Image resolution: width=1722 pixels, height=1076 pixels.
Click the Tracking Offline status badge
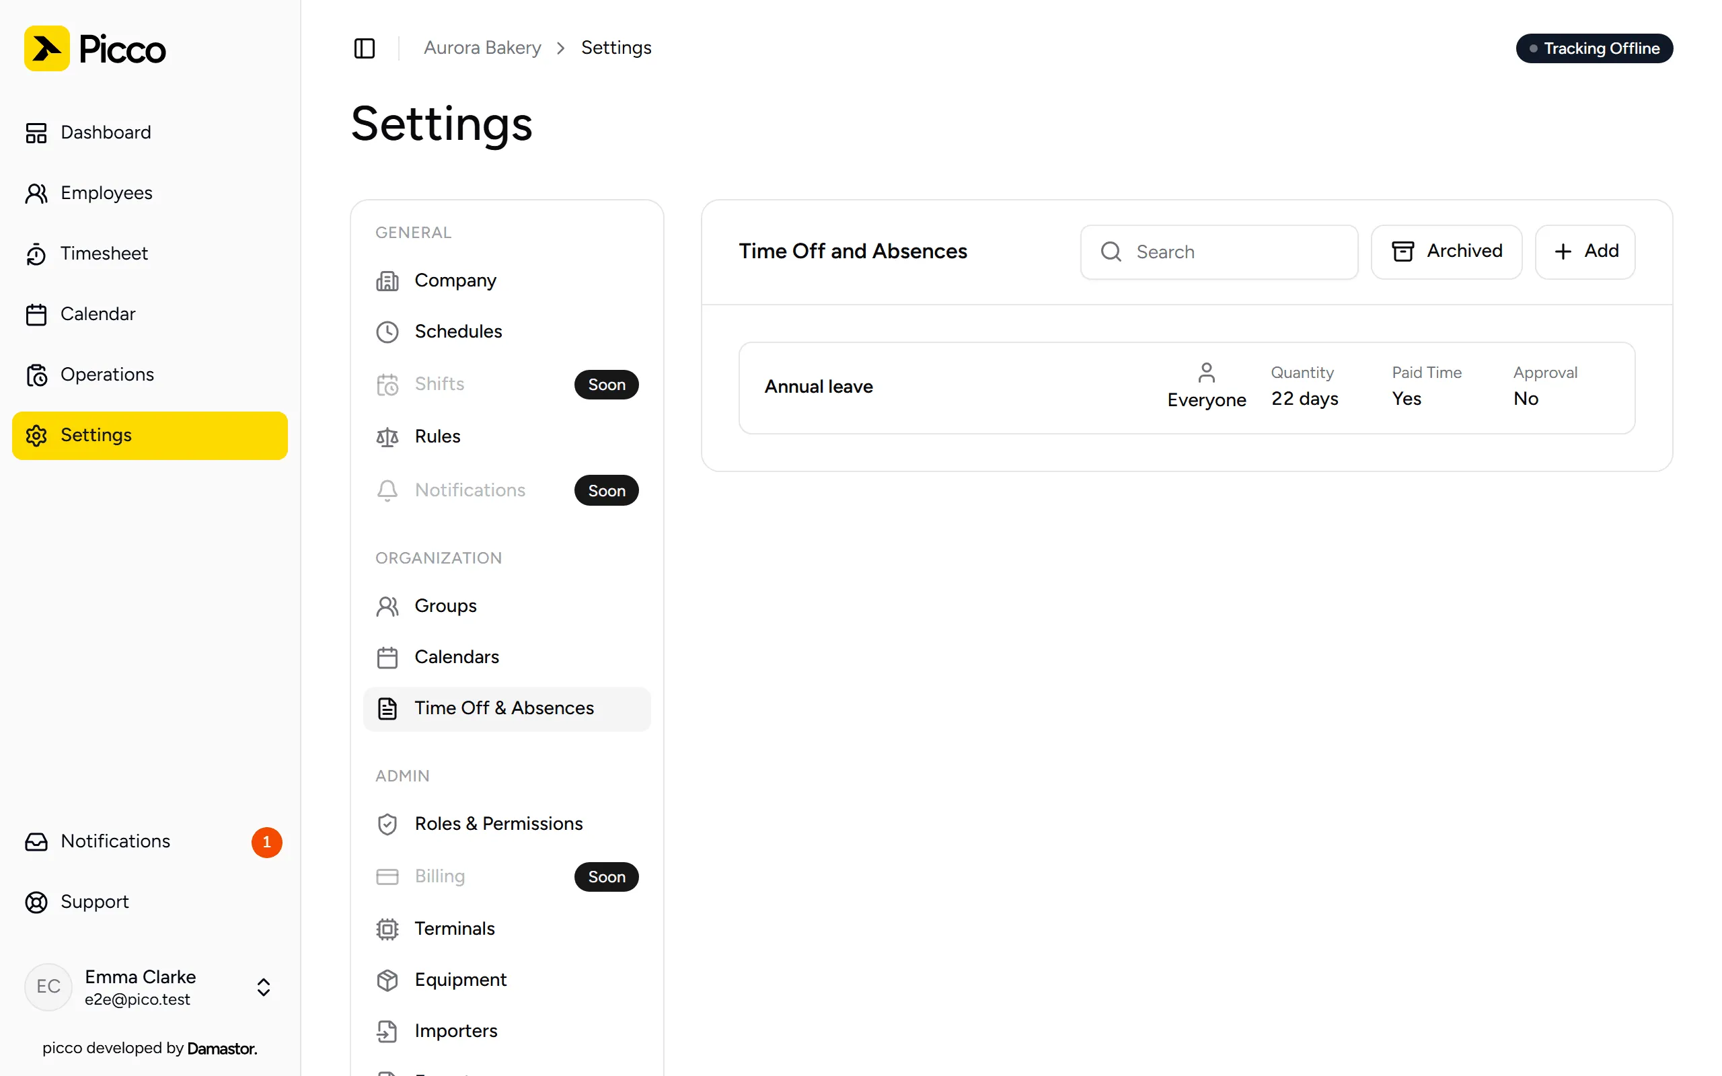(1594, 48)
